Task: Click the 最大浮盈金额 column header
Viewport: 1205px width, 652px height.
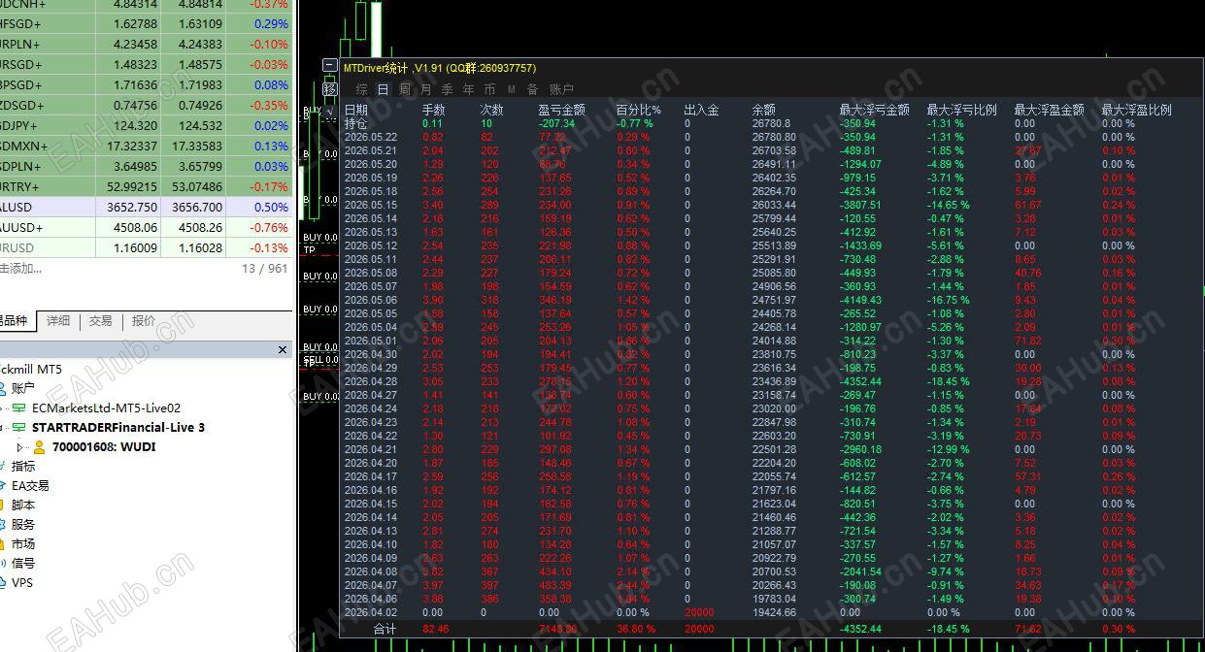Action: point(1050,111)
